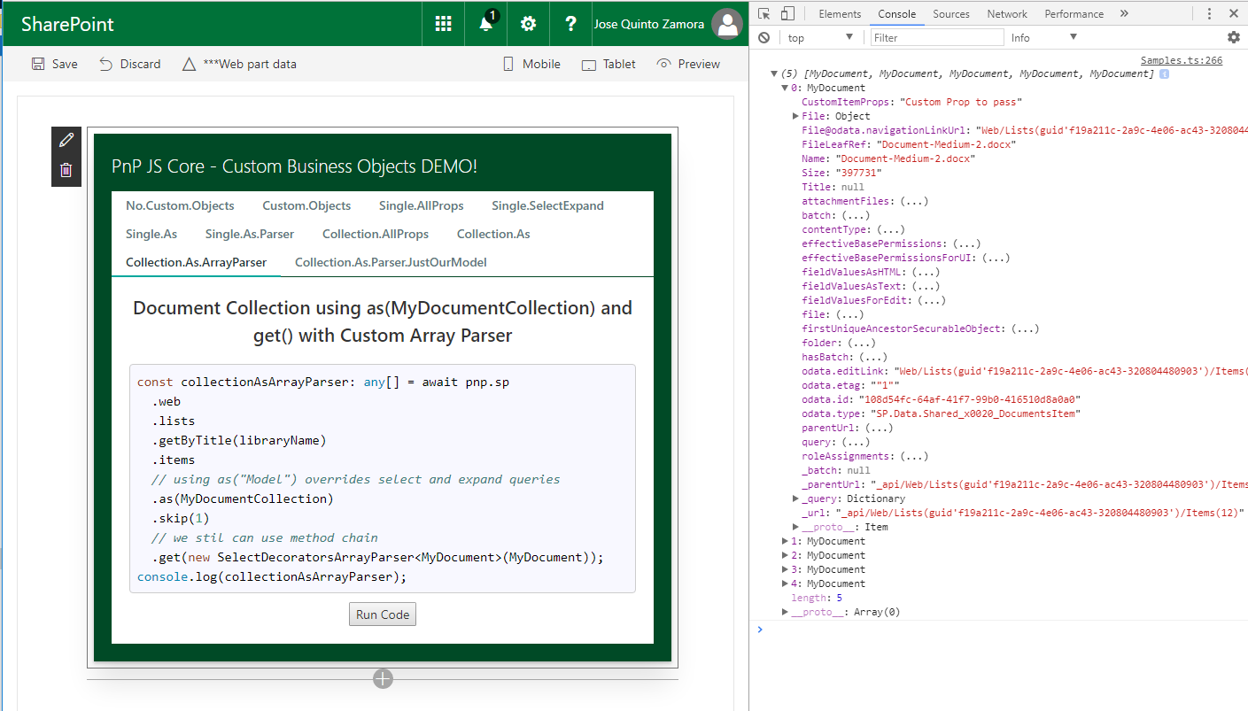Image resolution: width=1248 pixels, height=711 pixels.
Task: Delete the web part with trash icon
Action: click(66, 170)
